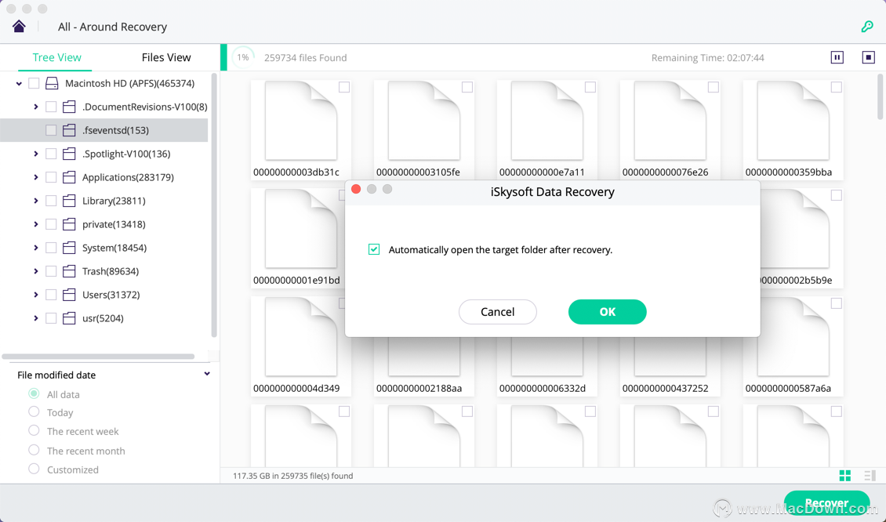The image size is (886, 522).
Task: Collapse the File modified date section
Action: (207, 374)
